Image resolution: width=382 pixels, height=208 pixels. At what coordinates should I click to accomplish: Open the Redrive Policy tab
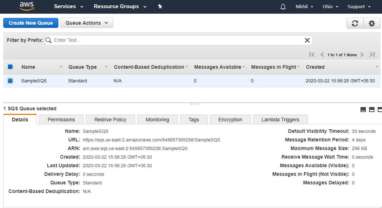pyautogui.click(x=110, y=120)
